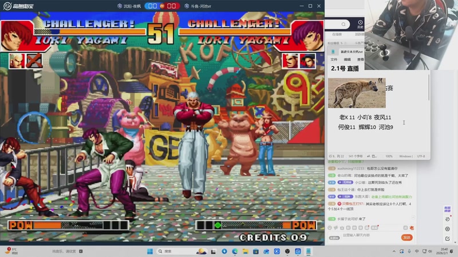458x257 pixels.
Task: Expand chat with the small up-arrow above the toolbar
Action: (413, 218)
